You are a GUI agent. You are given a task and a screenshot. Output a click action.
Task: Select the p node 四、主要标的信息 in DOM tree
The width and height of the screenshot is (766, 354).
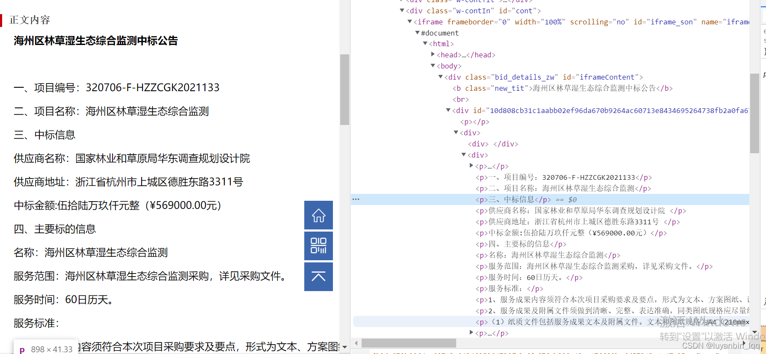521,244
